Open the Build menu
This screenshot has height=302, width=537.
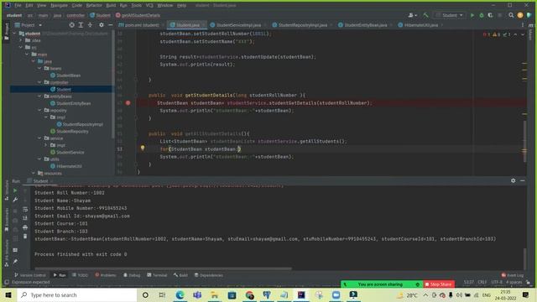point(111,6)
